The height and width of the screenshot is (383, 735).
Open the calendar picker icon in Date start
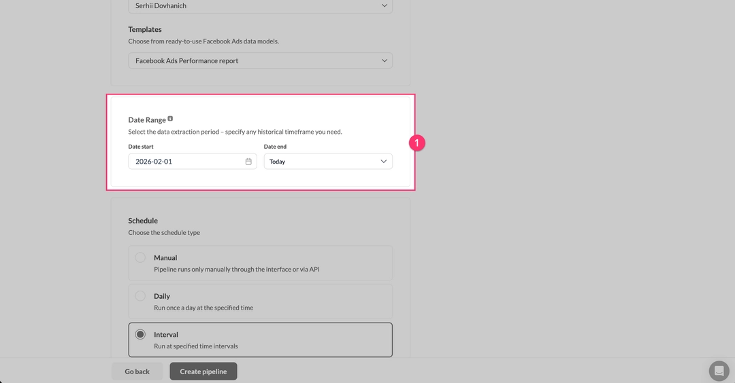click(x=248, y=162)
